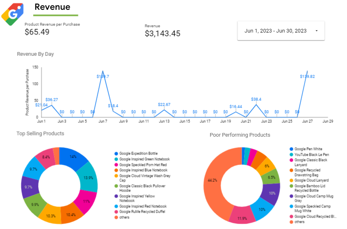Click the $38.4 data label on line chart
The height and width of the screenshot is (229, 347).
click(256, 99)
